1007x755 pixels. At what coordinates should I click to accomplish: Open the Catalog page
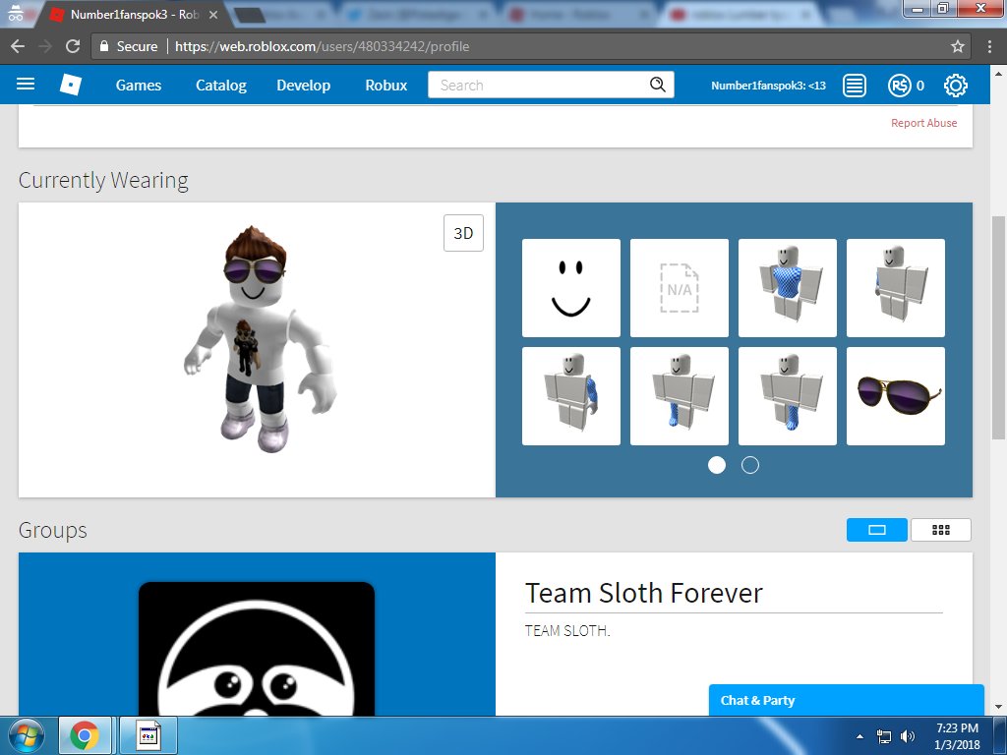(221, 86)
